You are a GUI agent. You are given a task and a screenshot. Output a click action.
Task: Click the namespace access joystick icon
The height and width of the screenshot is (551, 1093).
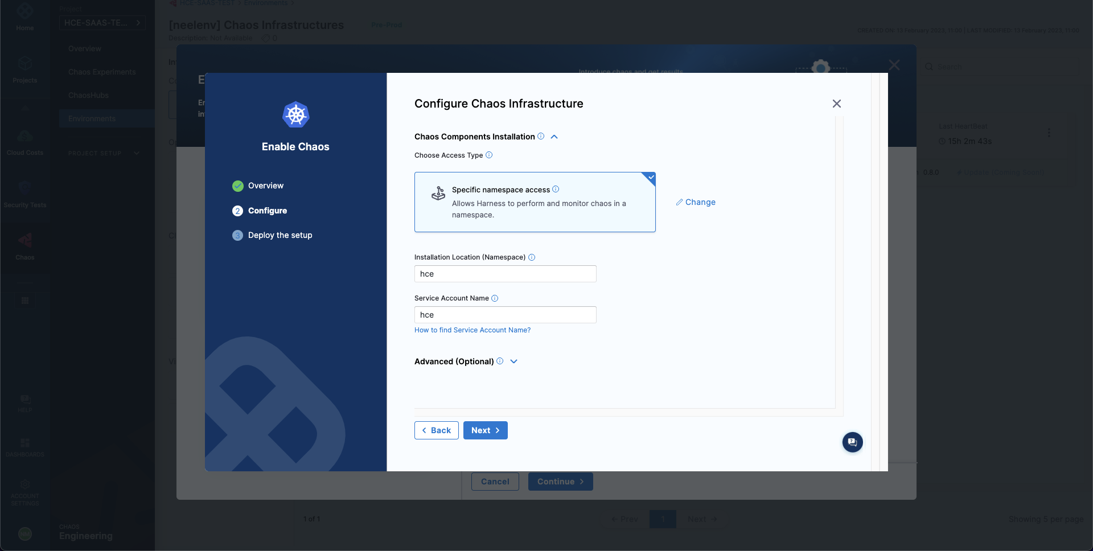click(438, 194)
